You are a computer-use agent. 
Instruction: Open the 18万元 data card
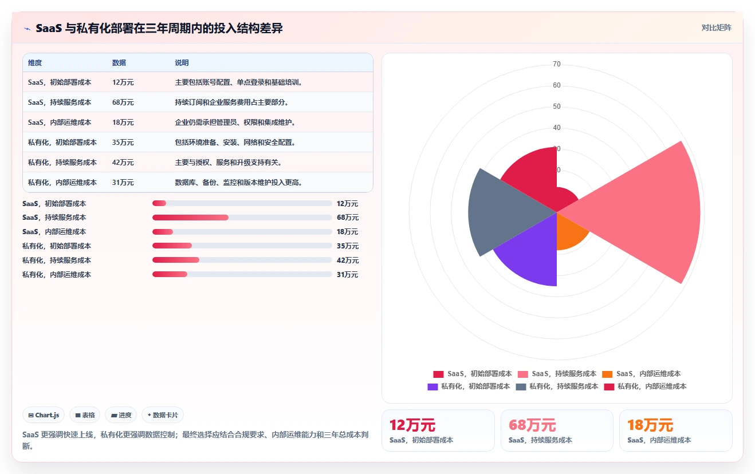point(676,430)
